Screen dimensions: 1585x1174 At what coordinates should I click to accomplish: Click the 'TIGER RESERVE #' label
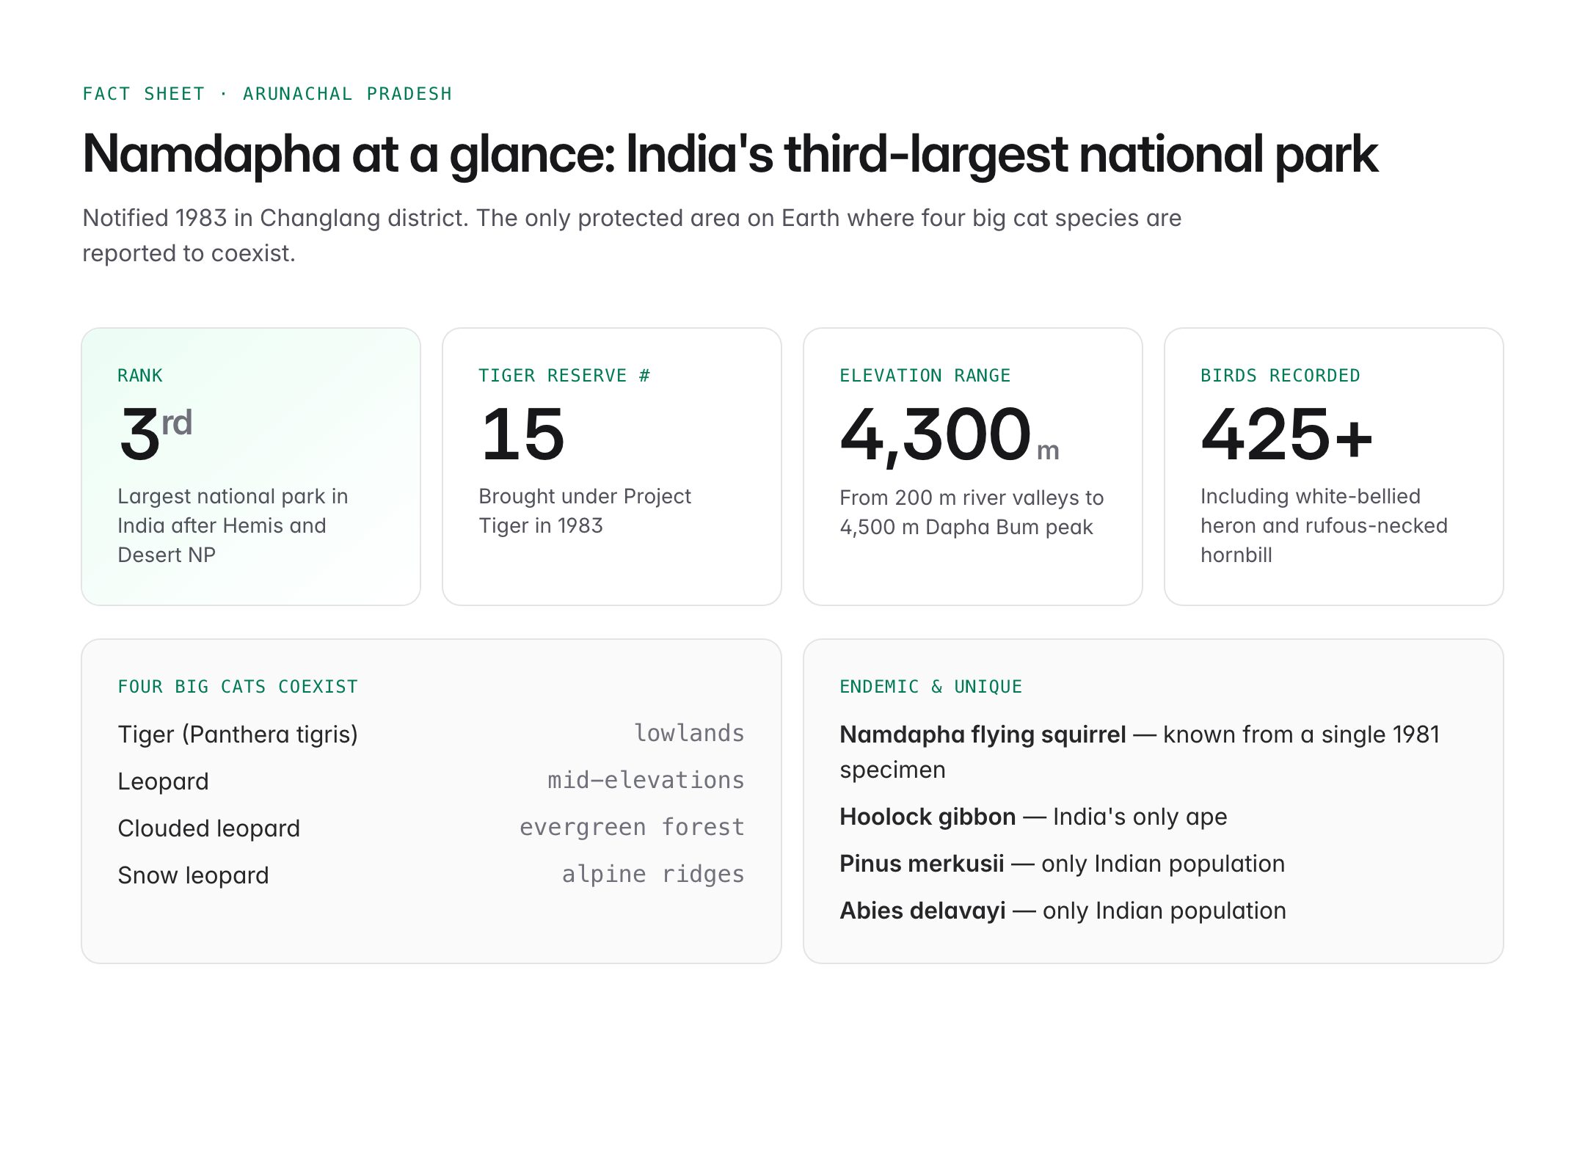pos(564,376)
